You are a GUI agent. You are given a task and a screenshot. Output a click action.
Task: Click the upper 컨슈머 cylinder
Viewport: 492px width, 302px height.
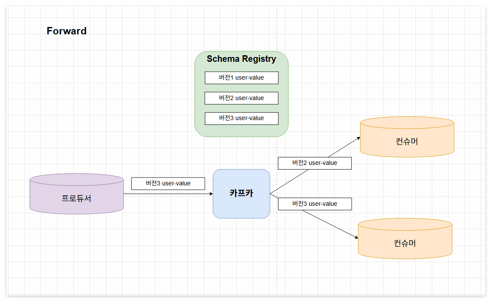tap(407, 137)
